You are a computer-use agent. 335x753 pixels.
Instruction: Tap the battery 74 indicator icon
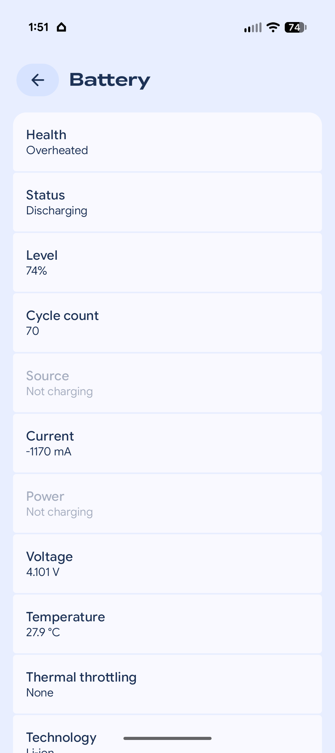coord(295,27)
